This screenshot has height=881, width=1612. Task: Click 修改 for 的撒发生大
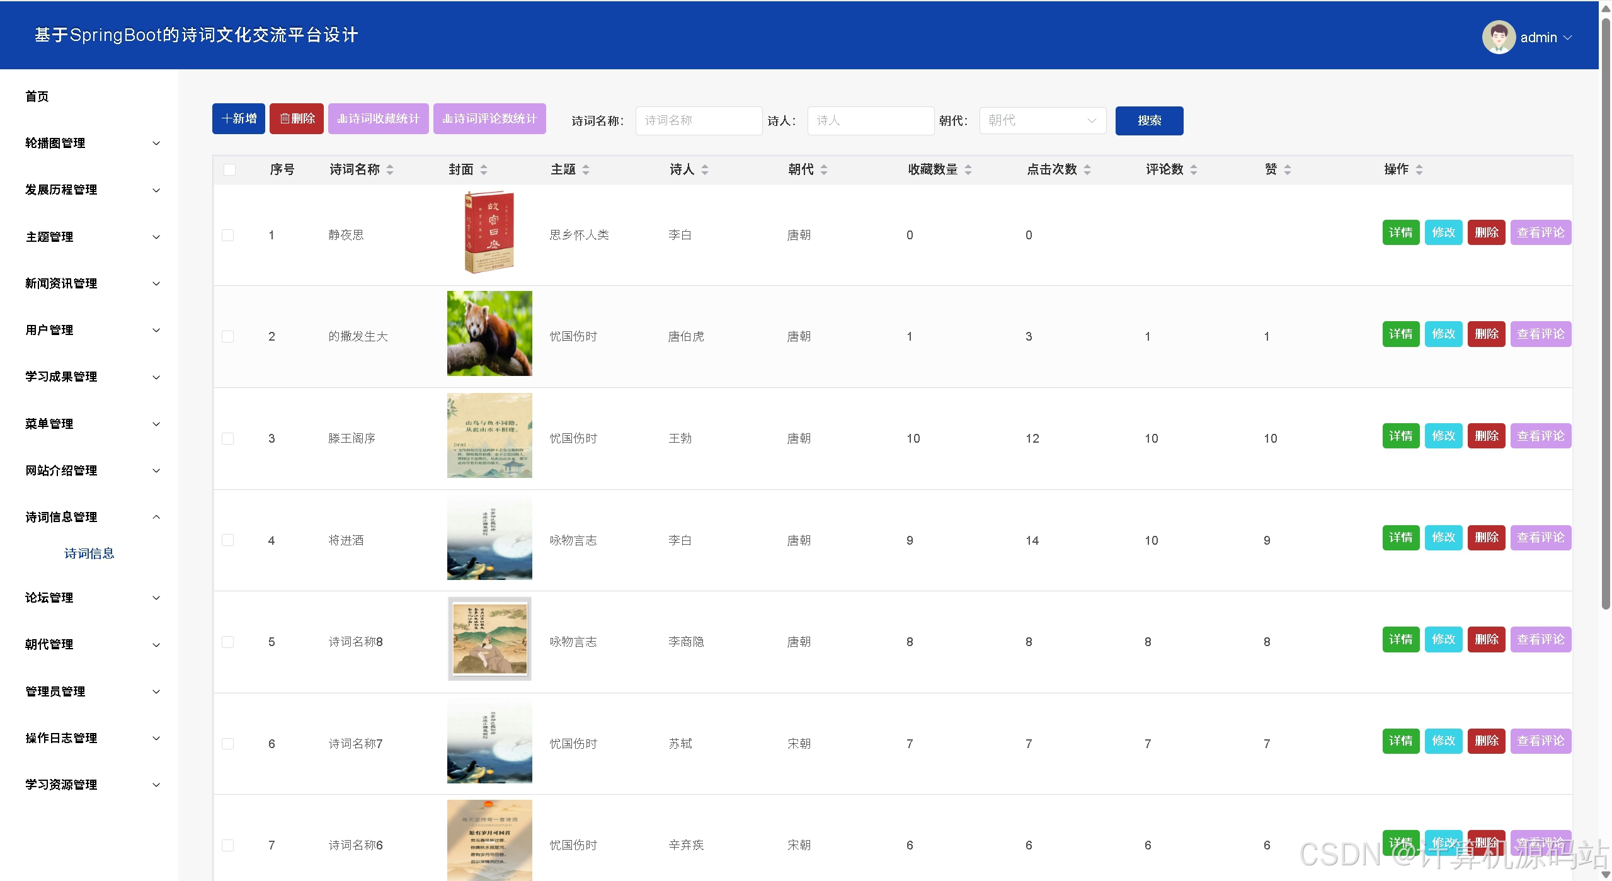click(1444, 334)
